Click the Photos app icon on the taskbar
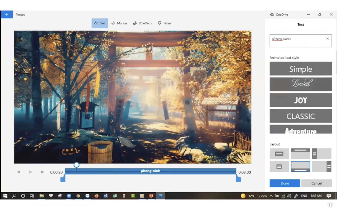337x210 pixels. [160, 196]
